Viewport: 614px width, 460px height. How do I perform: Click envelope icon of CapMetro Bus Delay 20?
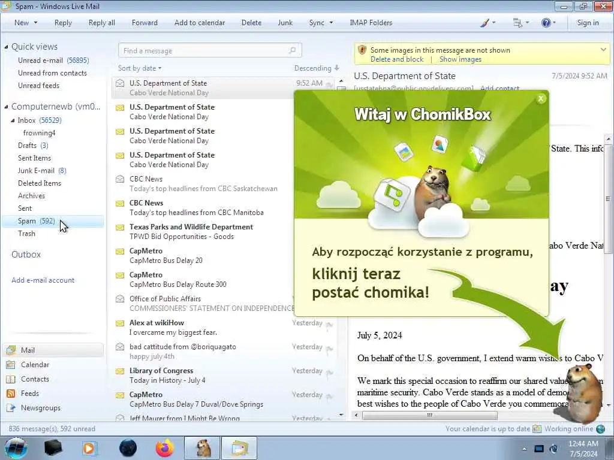(x=120, y=251)
